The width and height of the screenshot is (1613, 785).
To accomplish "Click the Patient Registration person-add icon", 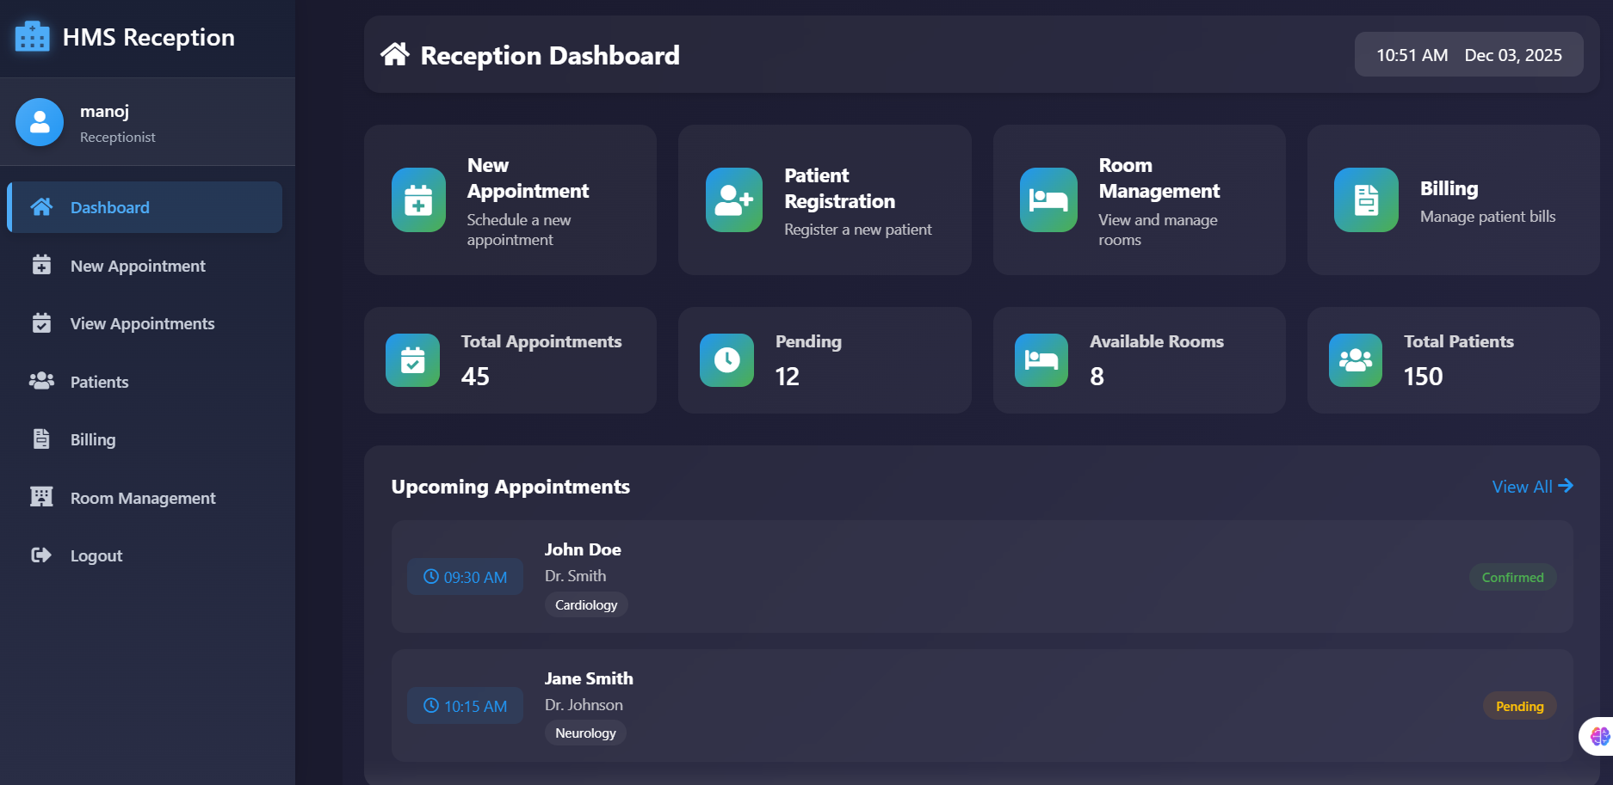I will (732, 199).
